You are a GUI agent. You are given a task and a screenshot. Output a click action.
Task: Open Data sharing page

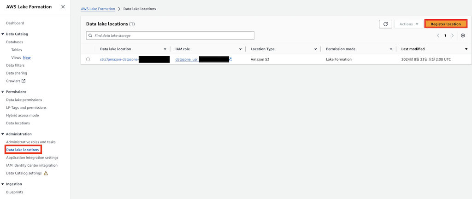(x=16, y=73)
